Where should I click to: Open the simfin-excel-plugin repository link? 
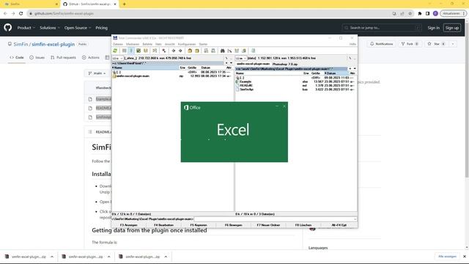coord(53,44)
